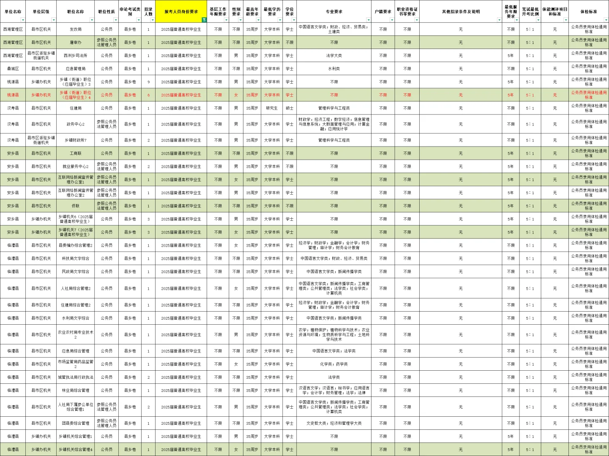
Task: Select the 互联网络新闻宣传管理办公室1 cell
Action: click(76, 179)
